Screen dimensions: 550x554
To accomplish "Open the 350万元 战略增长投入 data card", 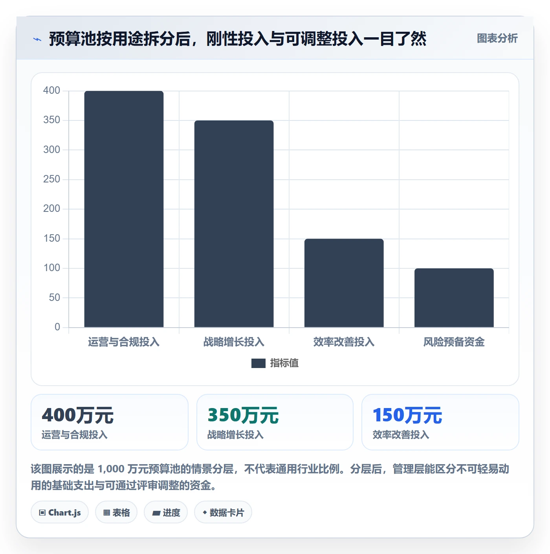I will (275, 422).
